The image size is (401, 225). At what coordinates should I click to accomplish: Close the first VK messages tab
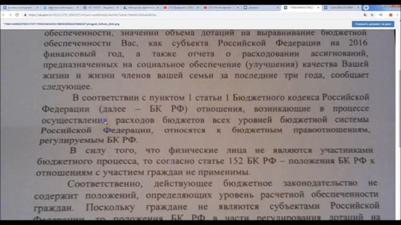pos(38,7)
